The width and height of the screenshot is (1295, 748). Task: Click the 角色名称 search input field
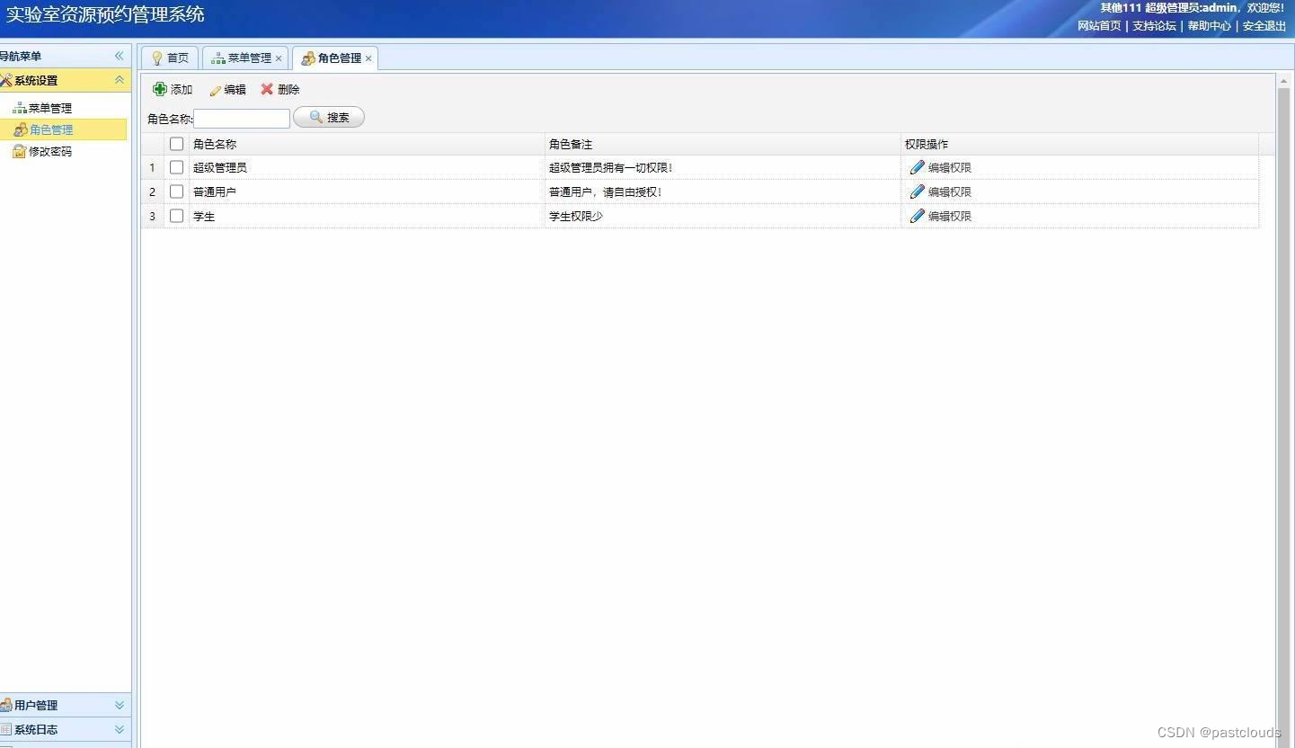tap(241, 118)
